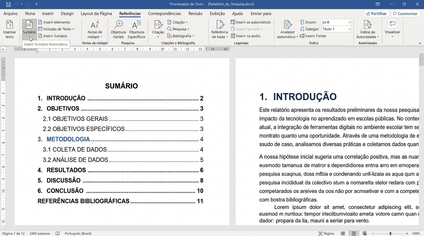Switch to the Design tab
This screenshot has width=424, height=236.
[x=67, y=14]
